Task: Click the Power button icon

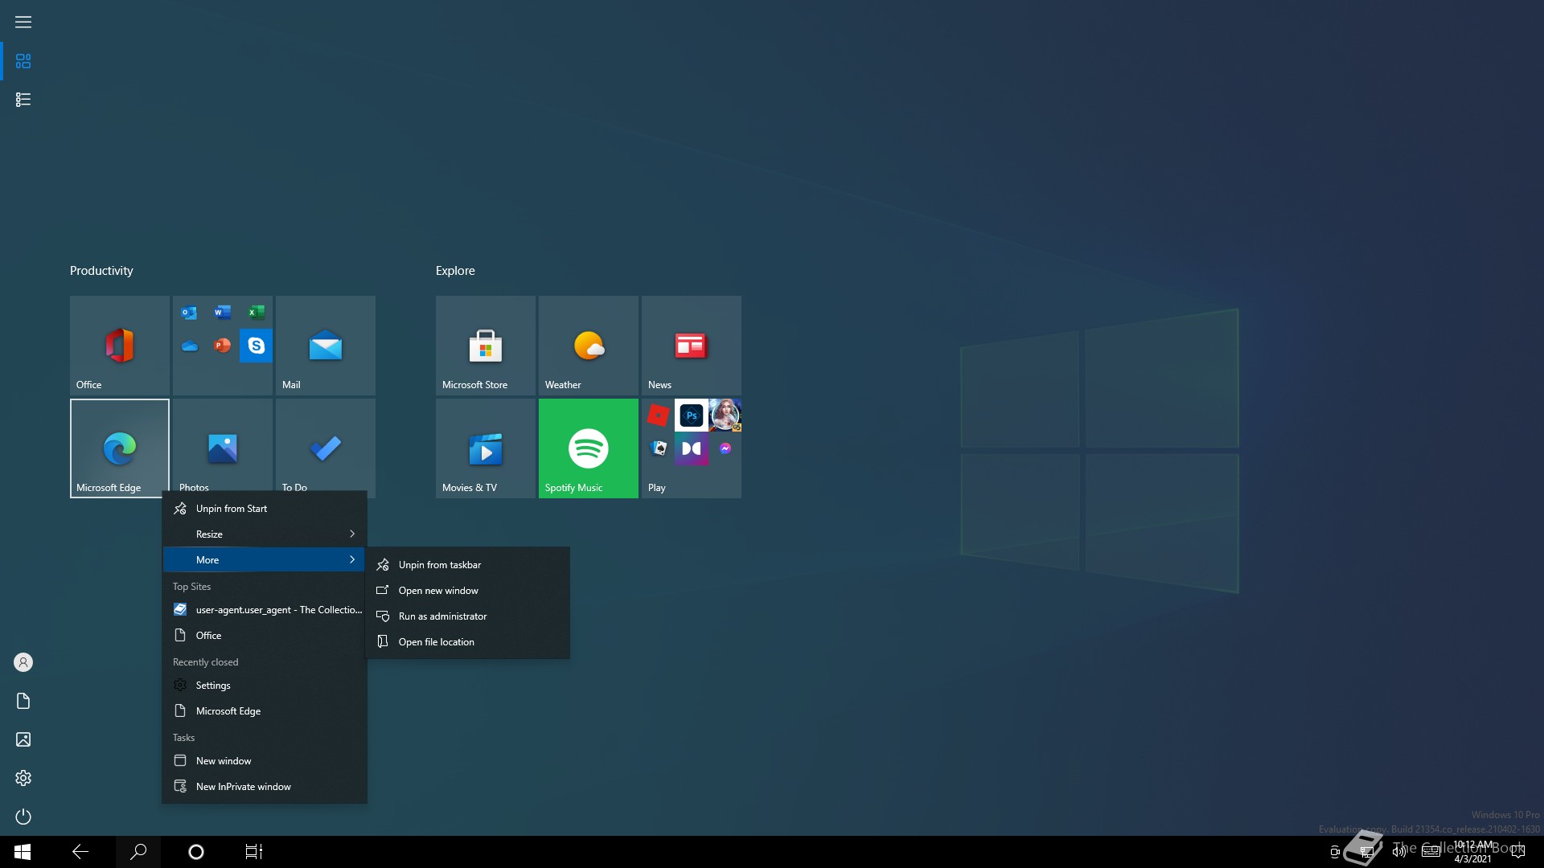Action: [x=23, y=817]
